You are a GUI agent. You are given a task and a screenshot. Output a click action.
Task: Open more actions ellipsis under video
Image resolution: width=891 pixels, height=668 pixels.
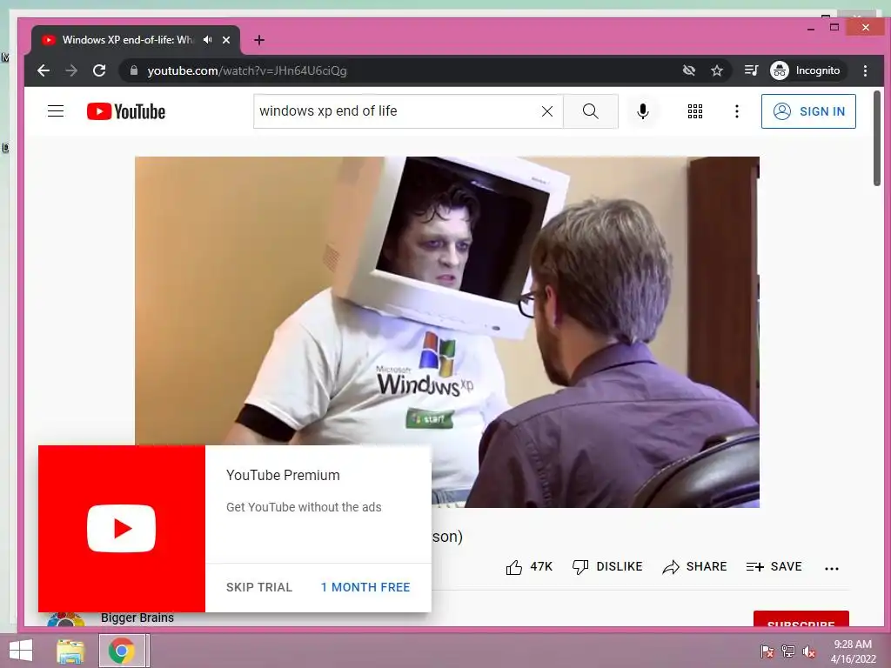coord(831,568)
